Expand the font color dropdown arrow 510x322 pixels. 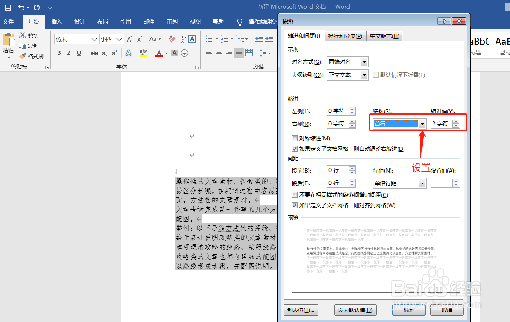(x=167, y=53)
